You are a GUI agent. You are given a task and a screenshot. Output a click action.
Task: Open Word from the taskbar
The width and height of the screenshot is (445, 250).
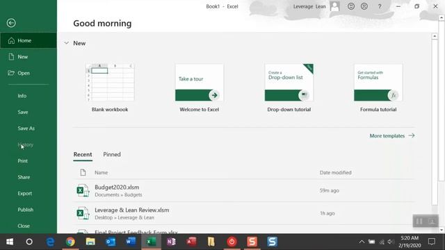click(131, 242)
